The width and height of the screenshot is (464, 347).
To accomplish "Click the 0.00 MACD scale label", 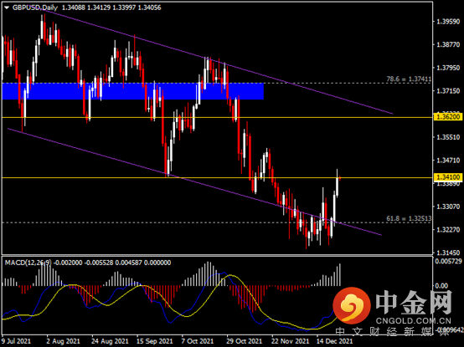I will click(x=442, y=286).
